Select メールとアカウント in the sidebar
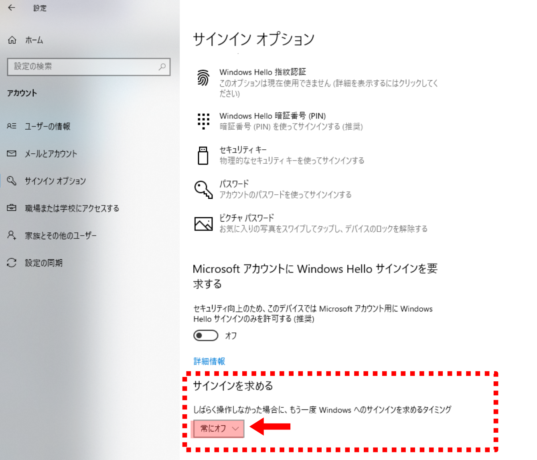 pos(51,154)
